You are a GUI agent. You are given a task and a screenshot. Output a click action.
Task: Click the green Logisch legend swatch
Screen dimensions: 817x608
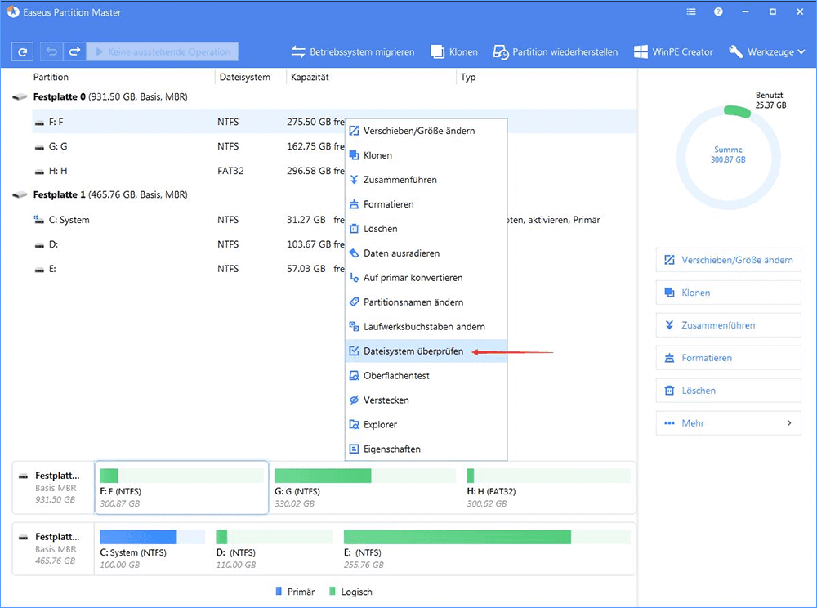pos(333,592)
